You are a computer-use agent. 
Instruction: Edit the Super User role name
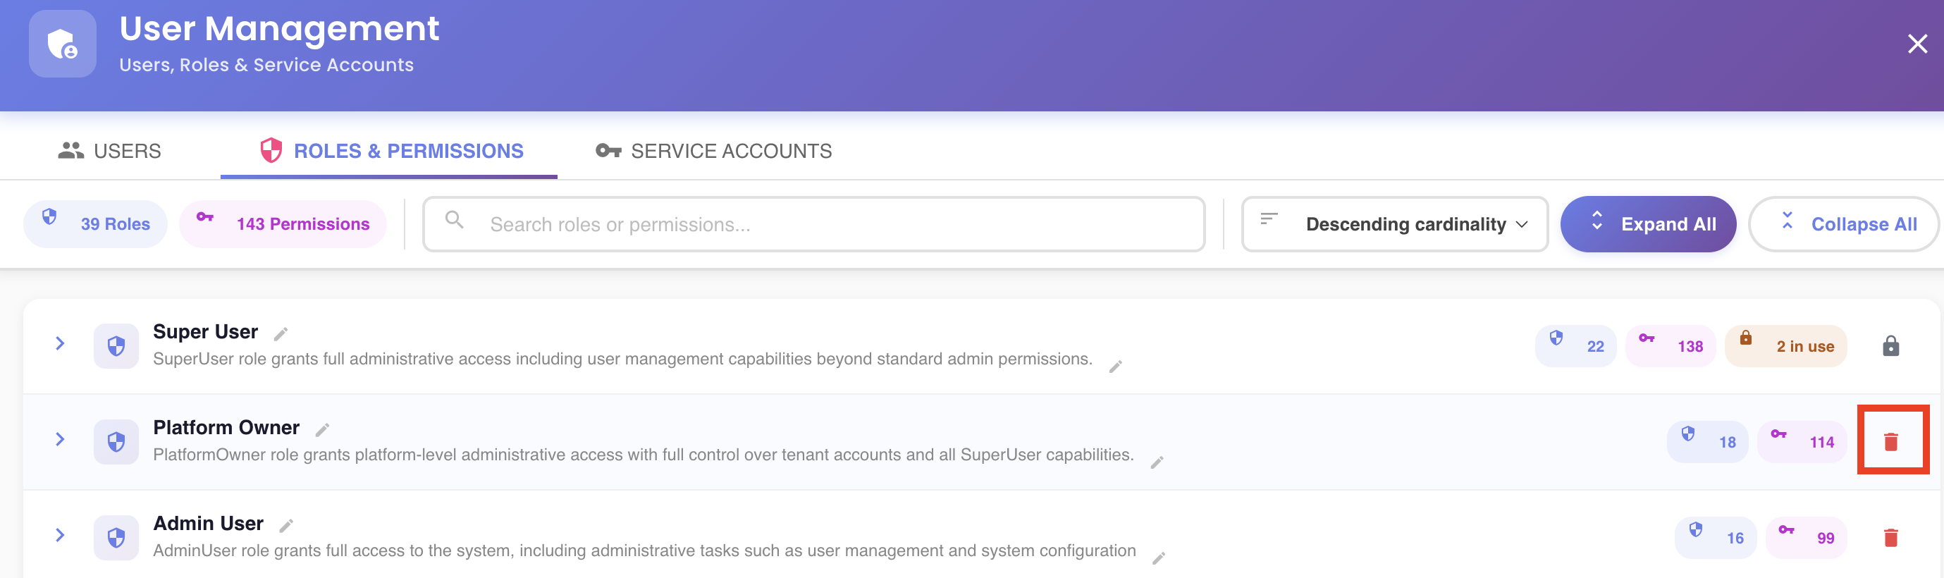click(281, 333)
